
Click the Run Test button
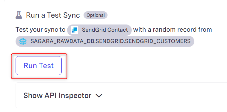[39, 65]
